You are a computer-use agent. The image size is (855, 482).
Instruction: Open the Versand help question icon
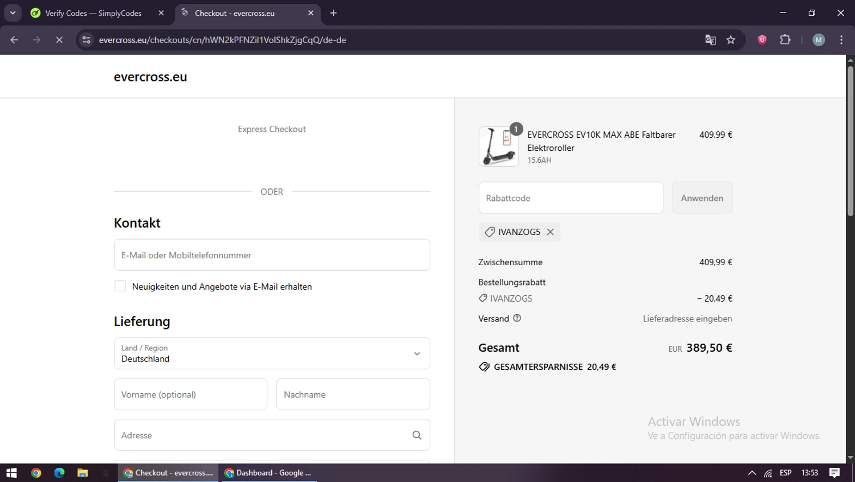517,318
